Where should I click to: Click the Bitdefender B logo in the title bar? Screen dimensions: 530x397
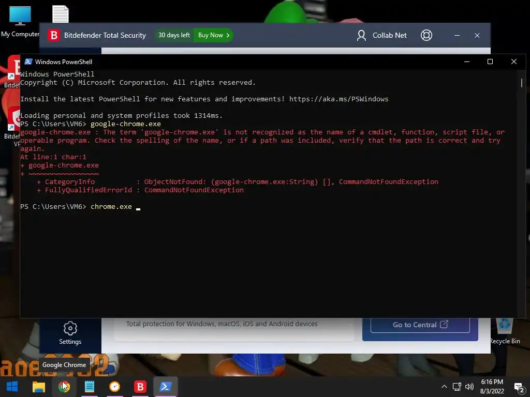(x=53, y=35)
